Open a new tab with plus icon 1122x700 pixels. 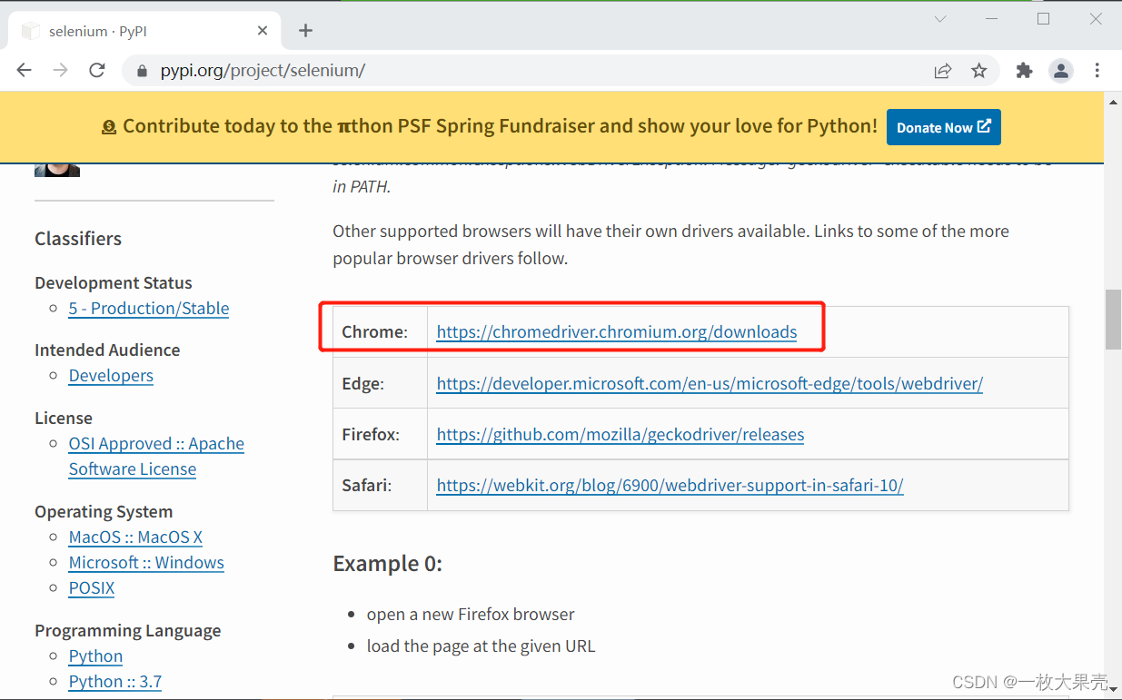(306, 31)
